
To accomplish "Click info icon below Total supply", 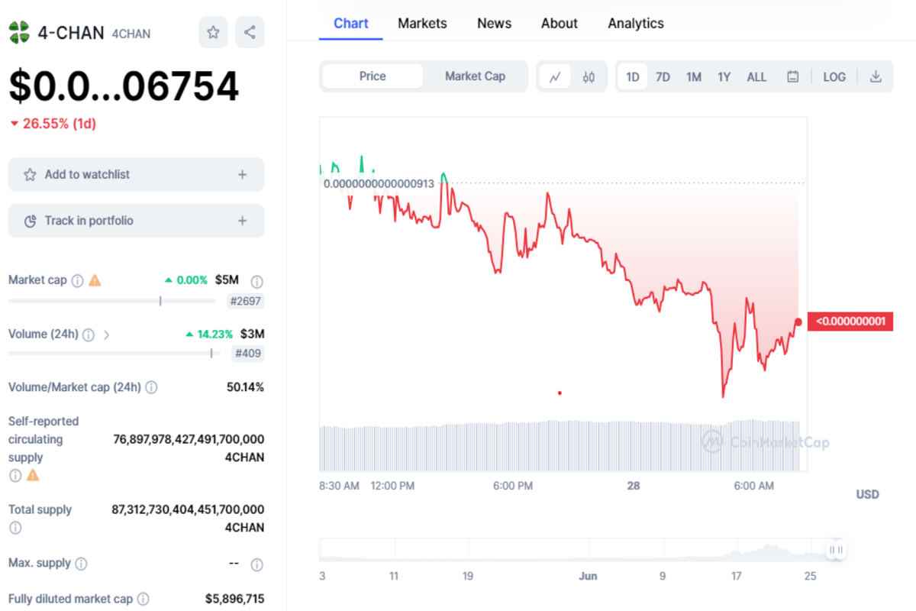I will point(15,528).
